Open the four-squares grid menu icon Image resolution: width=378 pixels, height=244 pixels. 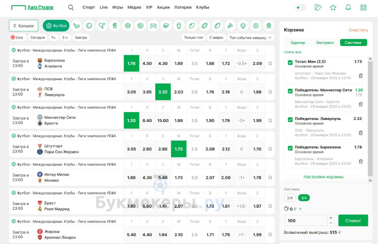click(363, 7)
